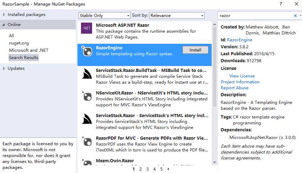302x173 pixels.
Task: Expand the Installed packages section
Action: [4, 15]
